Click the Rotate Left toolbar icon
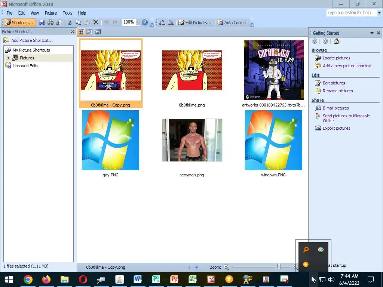This screenshot has height=287, width=383. (162, 22)
